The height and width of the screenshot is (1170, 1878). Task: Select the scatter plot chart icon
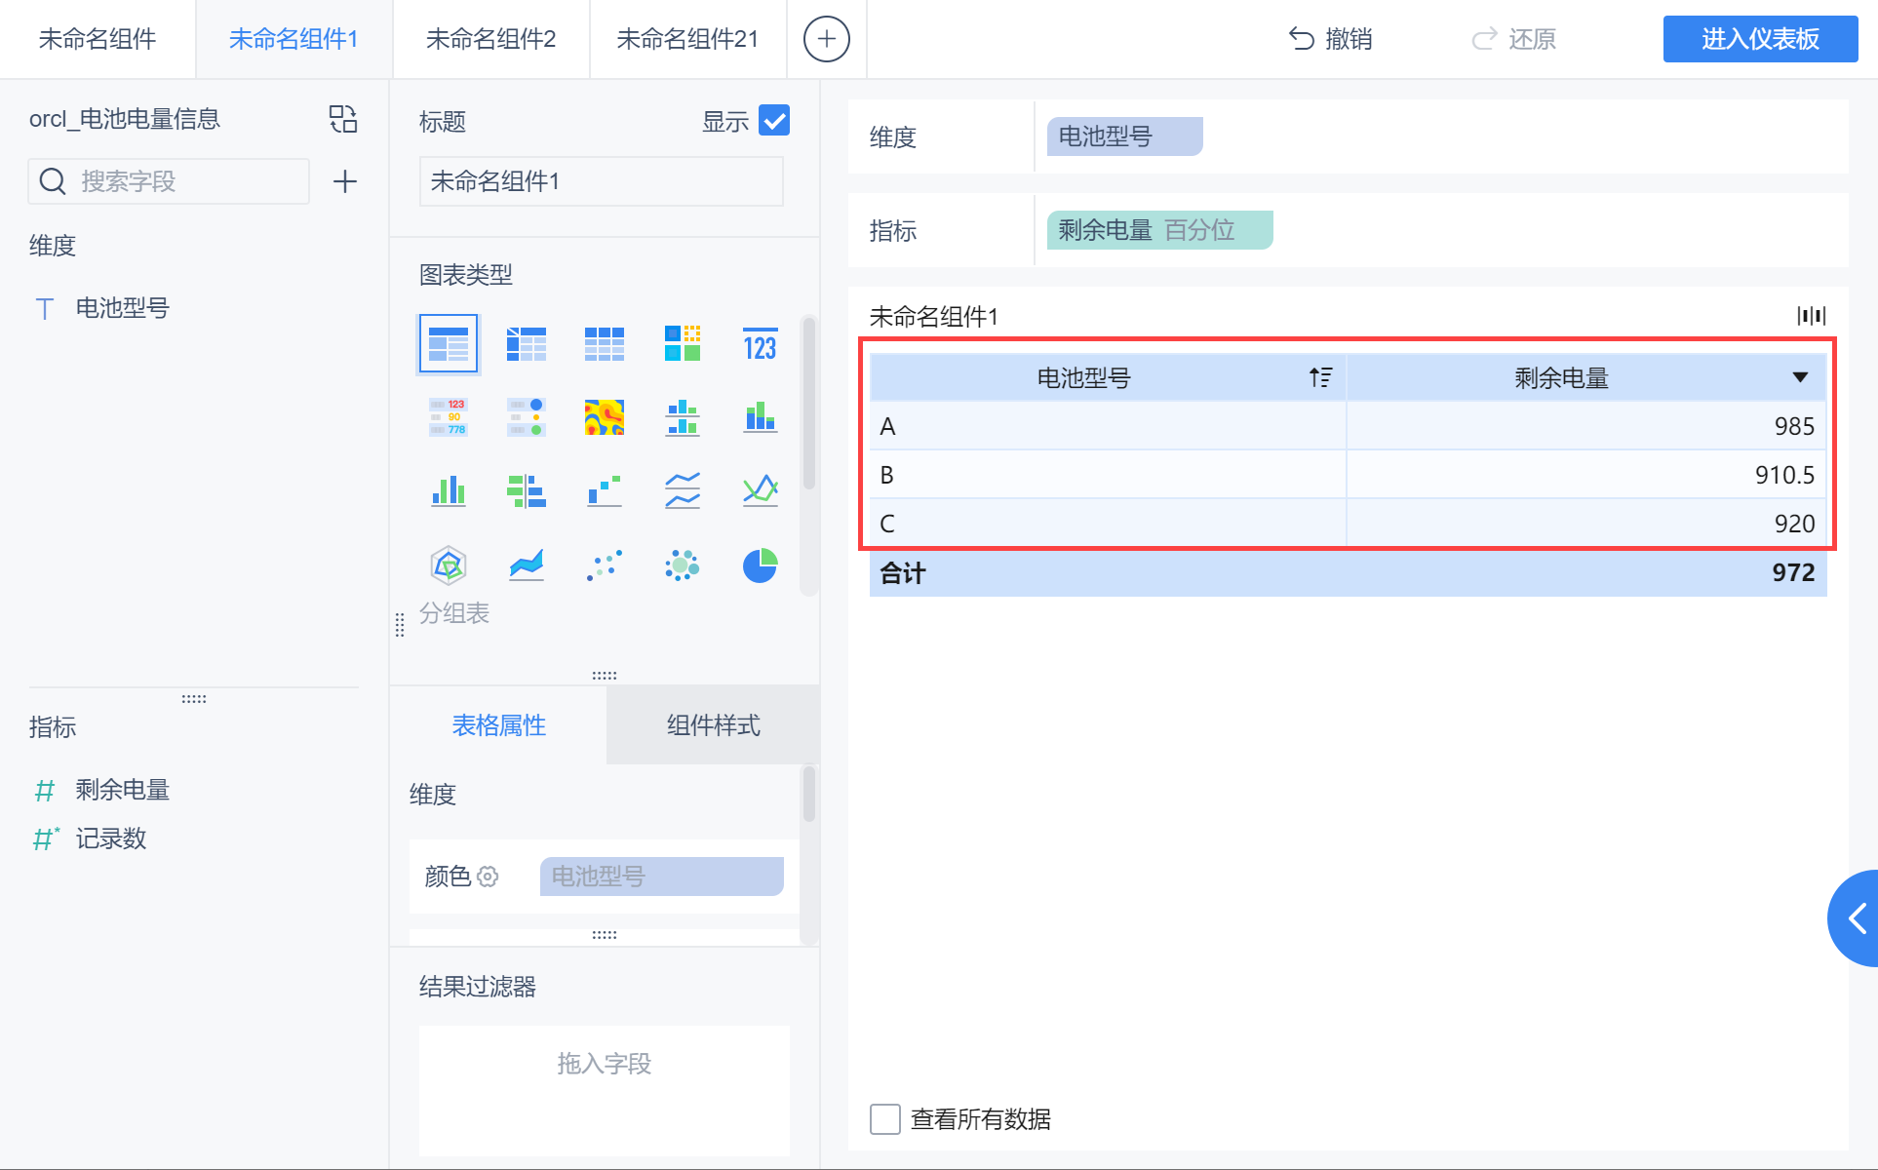(x=604, y=565)
